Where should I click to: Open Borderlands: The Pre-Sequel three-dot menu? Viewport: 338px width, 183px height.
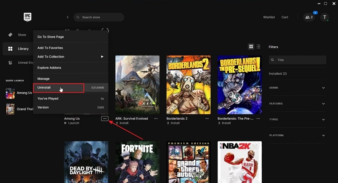(258, 118)
